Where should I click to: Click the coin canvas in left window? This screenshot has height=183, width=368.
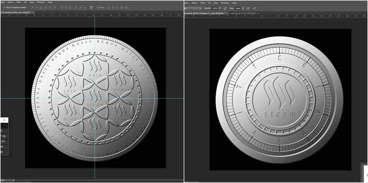pos(95,98)
